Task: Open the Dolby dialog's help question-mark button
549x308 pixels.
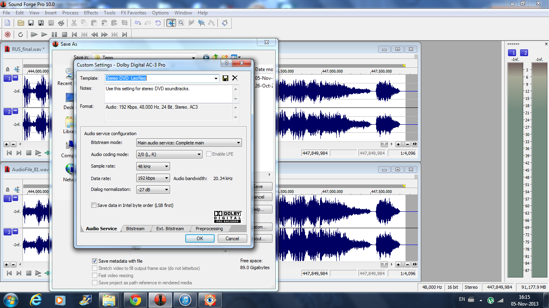Action: point(226,63)
